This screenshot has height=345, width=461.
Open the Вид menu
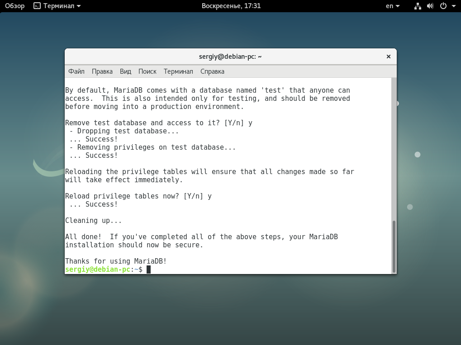pos(125,71)
